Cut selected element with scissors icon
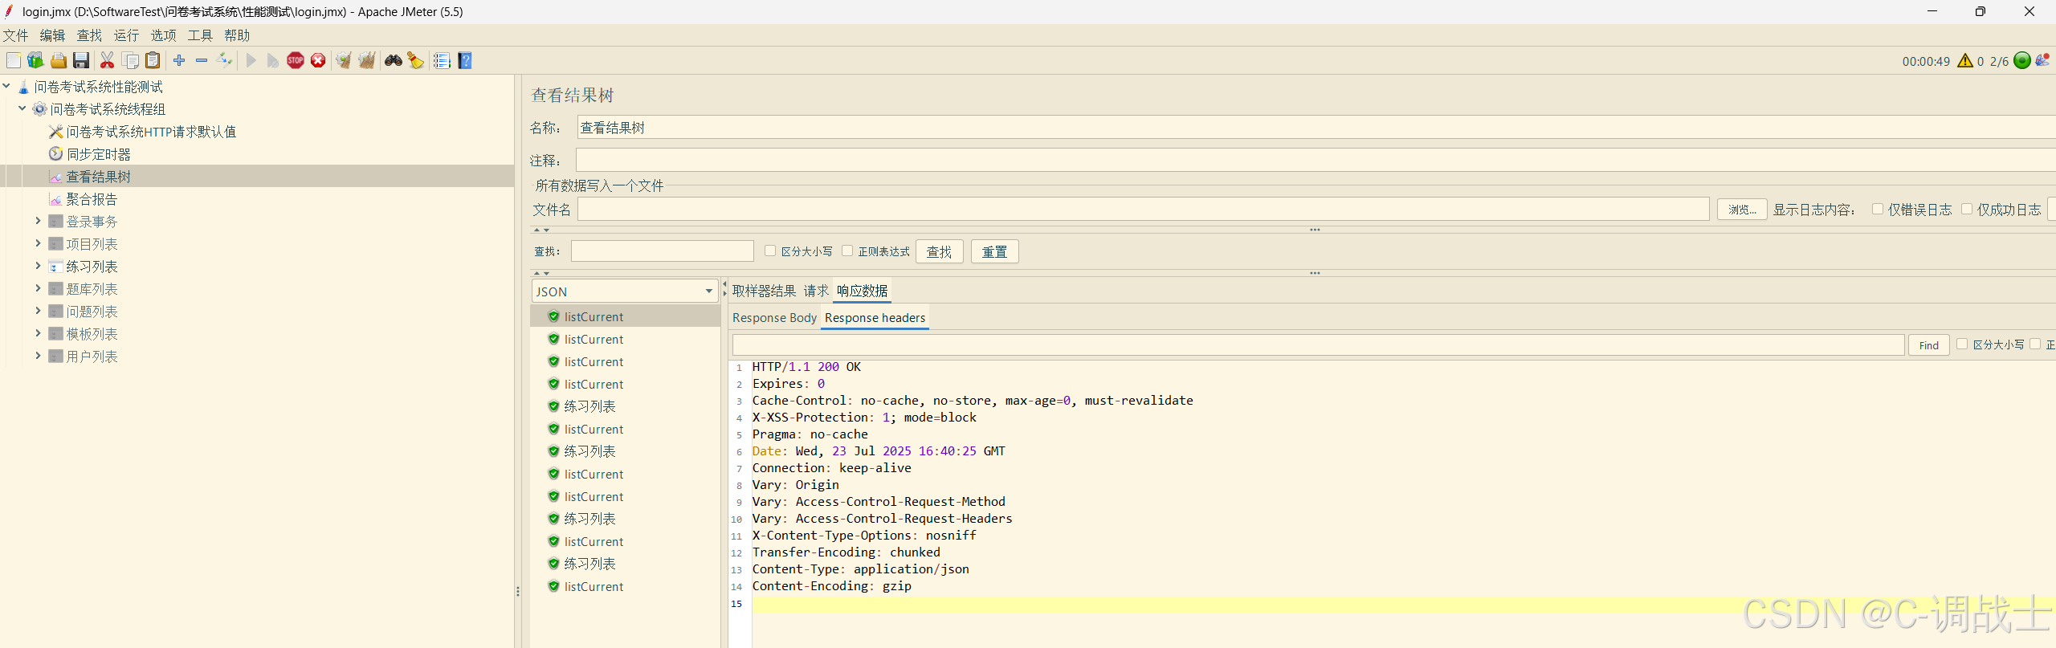 (x=107, y=60)
